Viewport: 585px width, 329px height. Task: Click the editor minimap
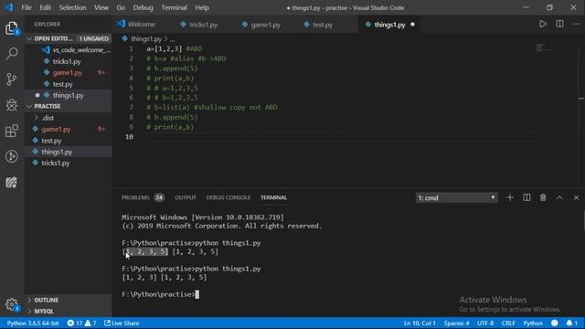(543, 48)
